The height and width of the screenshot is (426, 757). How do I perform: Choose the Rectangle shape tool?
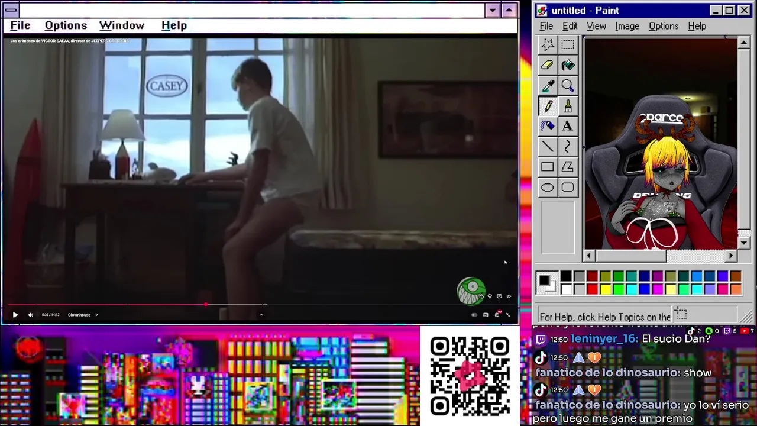(548, 167)
